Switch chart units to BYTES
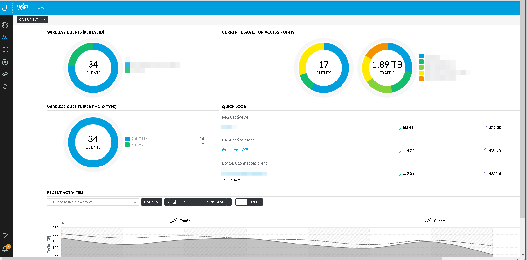The image size is (528, 260). pos(255,202)
